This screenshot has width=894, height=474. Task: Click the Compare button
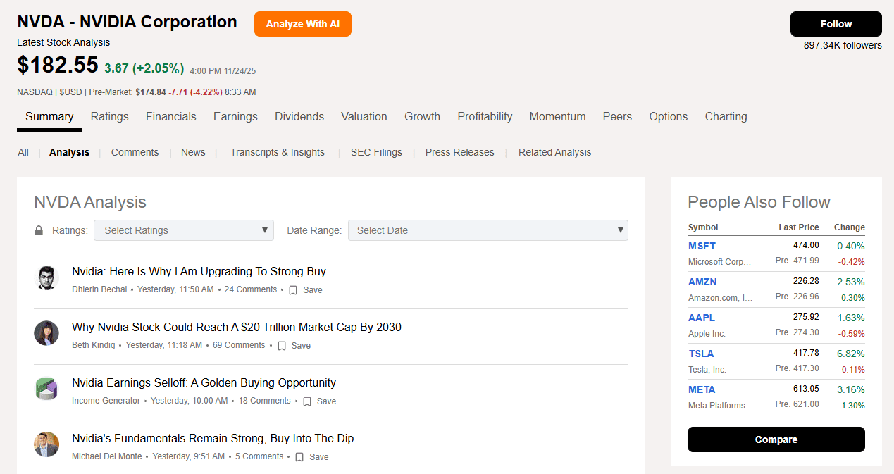tap(776, 439)
